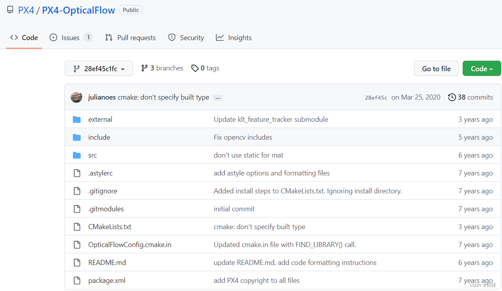Open the commit hash 28ef45c link
502x291 pixels.
click(x=376, y=98)
